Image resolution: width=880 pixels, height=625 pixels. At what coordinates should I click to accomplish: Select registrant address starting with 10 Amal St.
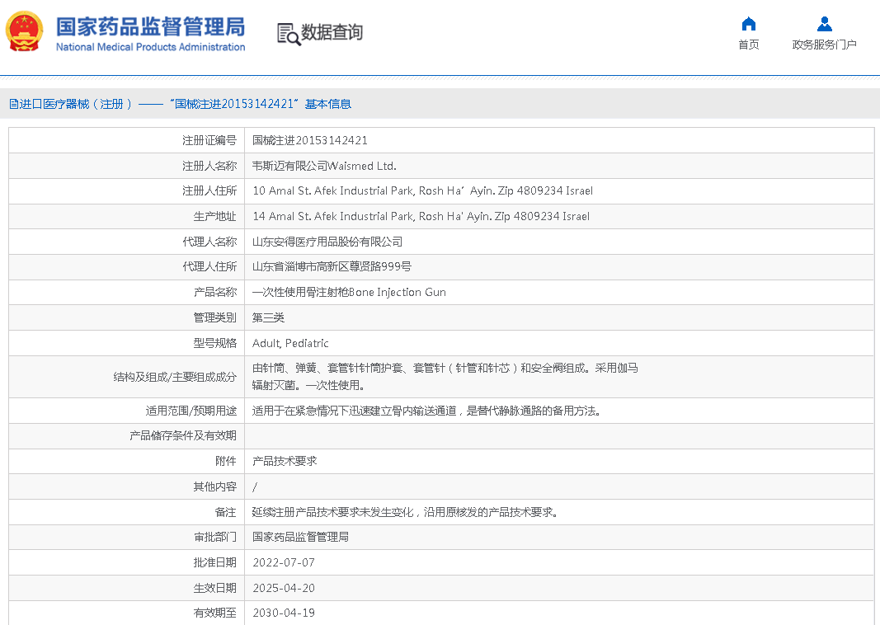click(422, 190)
